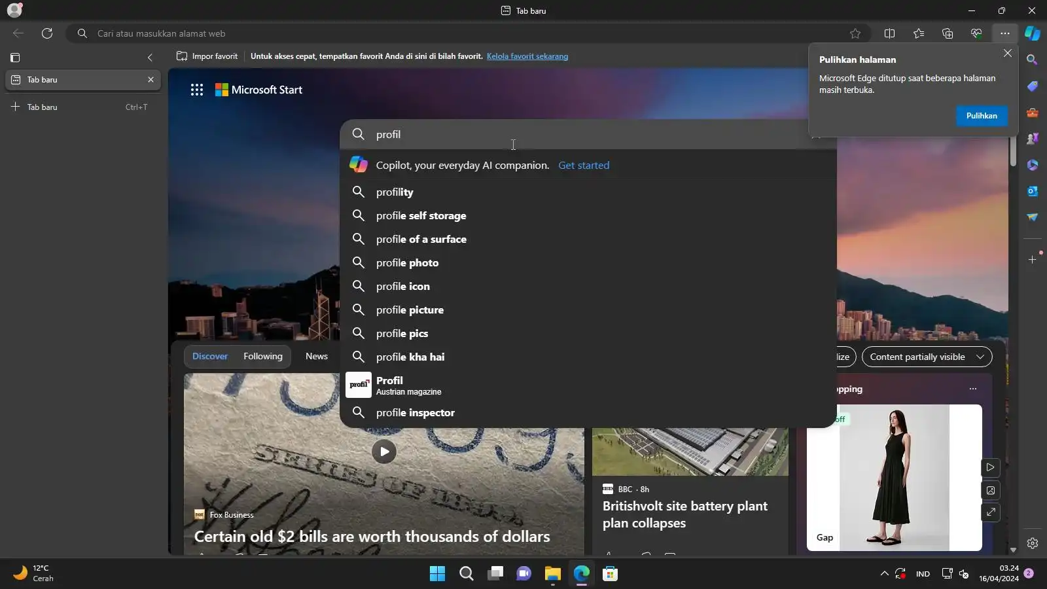Open the Games chess icon in sidebar
This screenshot has width=1047, height=589.
point(1033,139)
